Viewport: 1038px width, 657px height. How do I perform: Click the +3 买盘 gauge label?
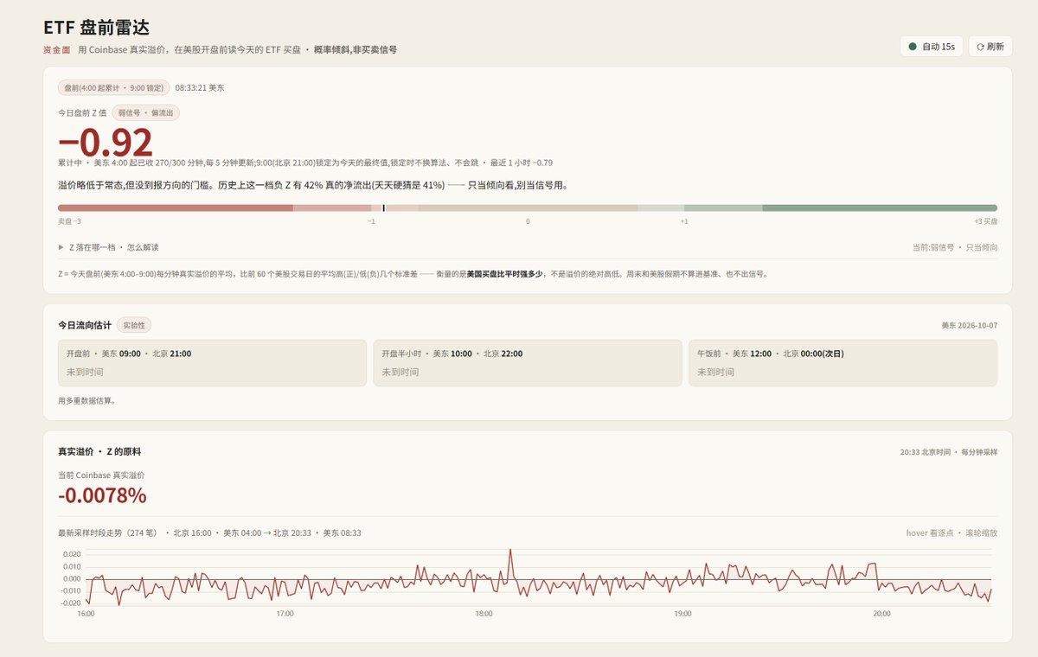click(985, 222)
